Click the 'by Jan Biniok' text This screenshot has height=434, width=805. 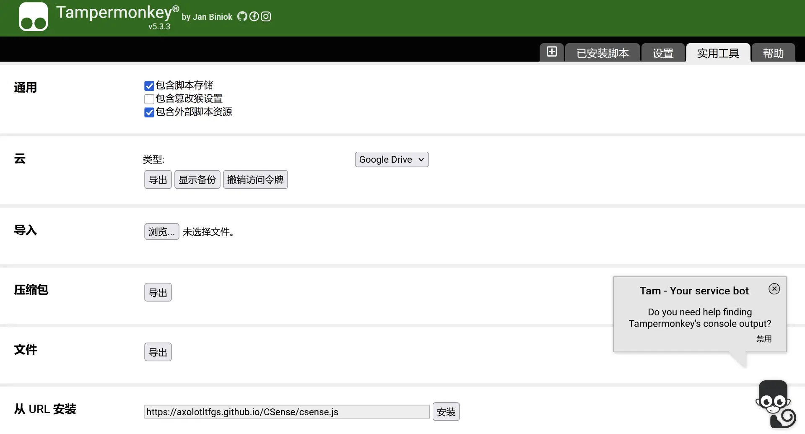point(207,17)
